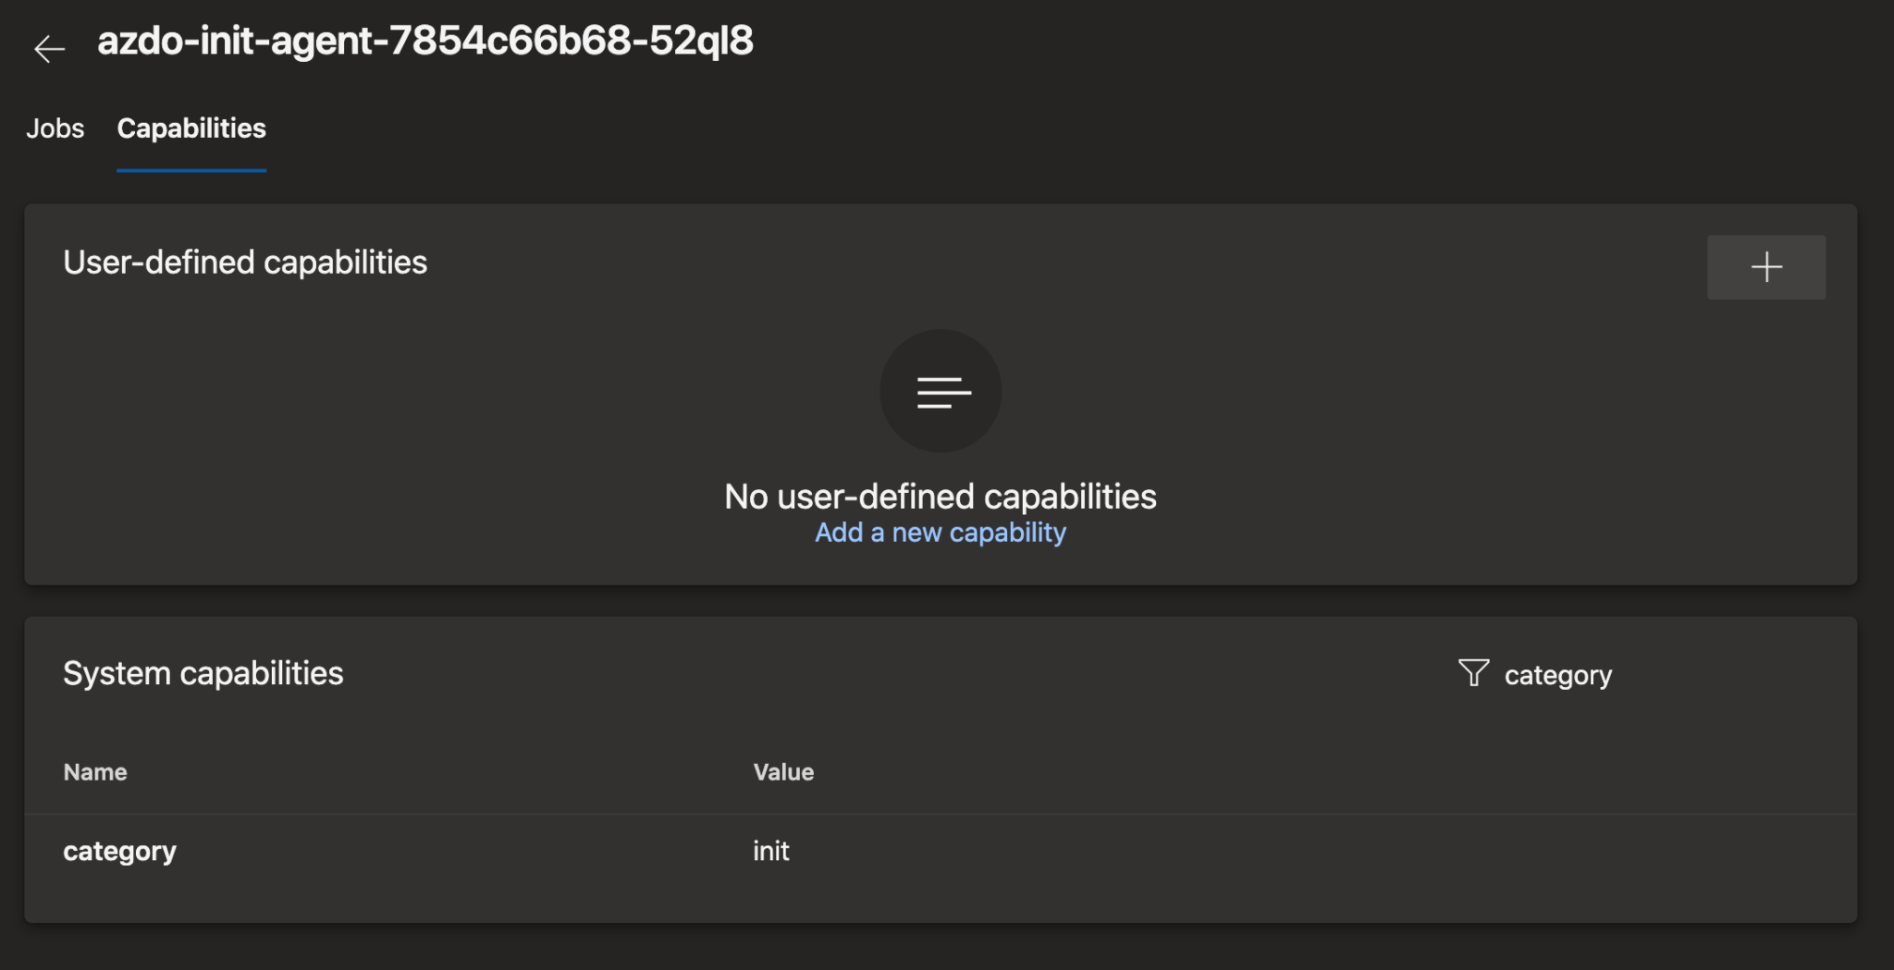
Task: Click the init value cell
Action: point(770,851)
